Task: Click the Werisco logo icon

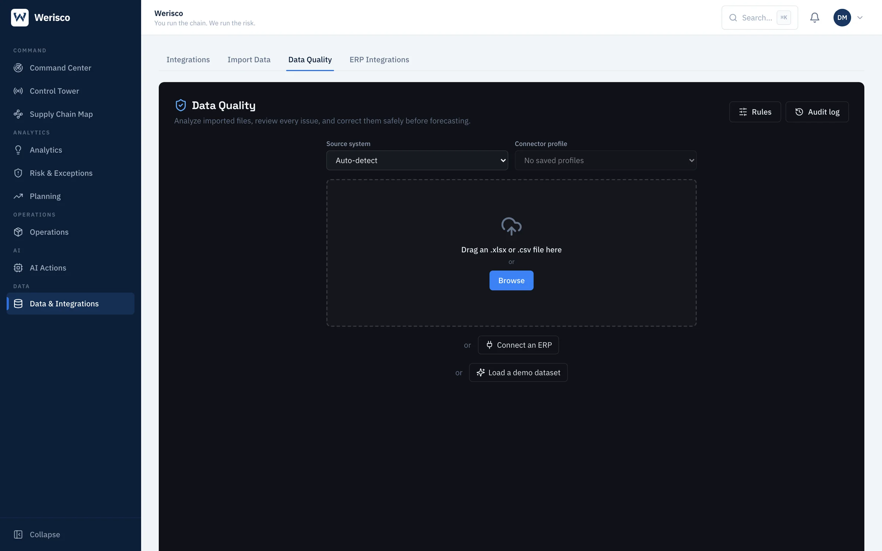Action: [20, 17]
